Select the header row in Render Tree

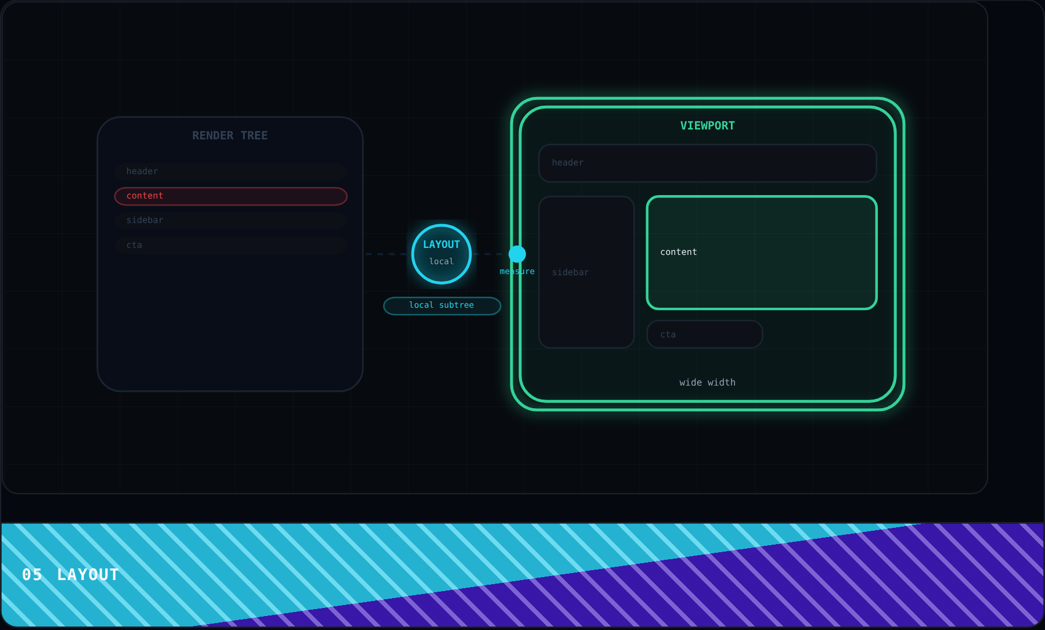230,171
